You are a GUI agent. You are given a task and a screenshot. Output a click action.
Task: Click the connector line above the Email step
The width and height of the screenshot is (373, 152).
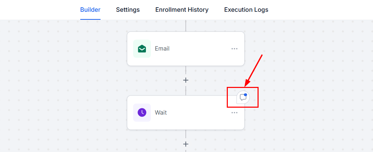coord(186,26)
